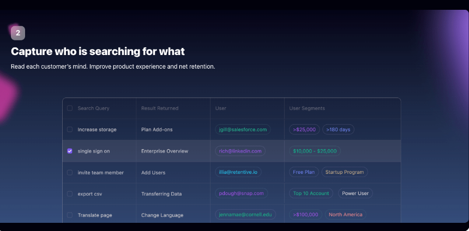The width and height of the screenshot is (469, 231).
Task: Click the >$25,000 segment tag
Action: (x=304, y=130)
